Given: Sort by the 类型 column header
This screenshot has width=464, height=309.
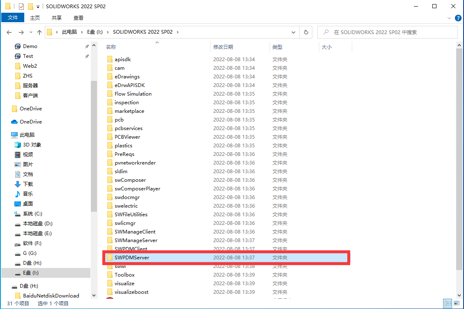Looking at the screenshot, I should coord(277,47).
